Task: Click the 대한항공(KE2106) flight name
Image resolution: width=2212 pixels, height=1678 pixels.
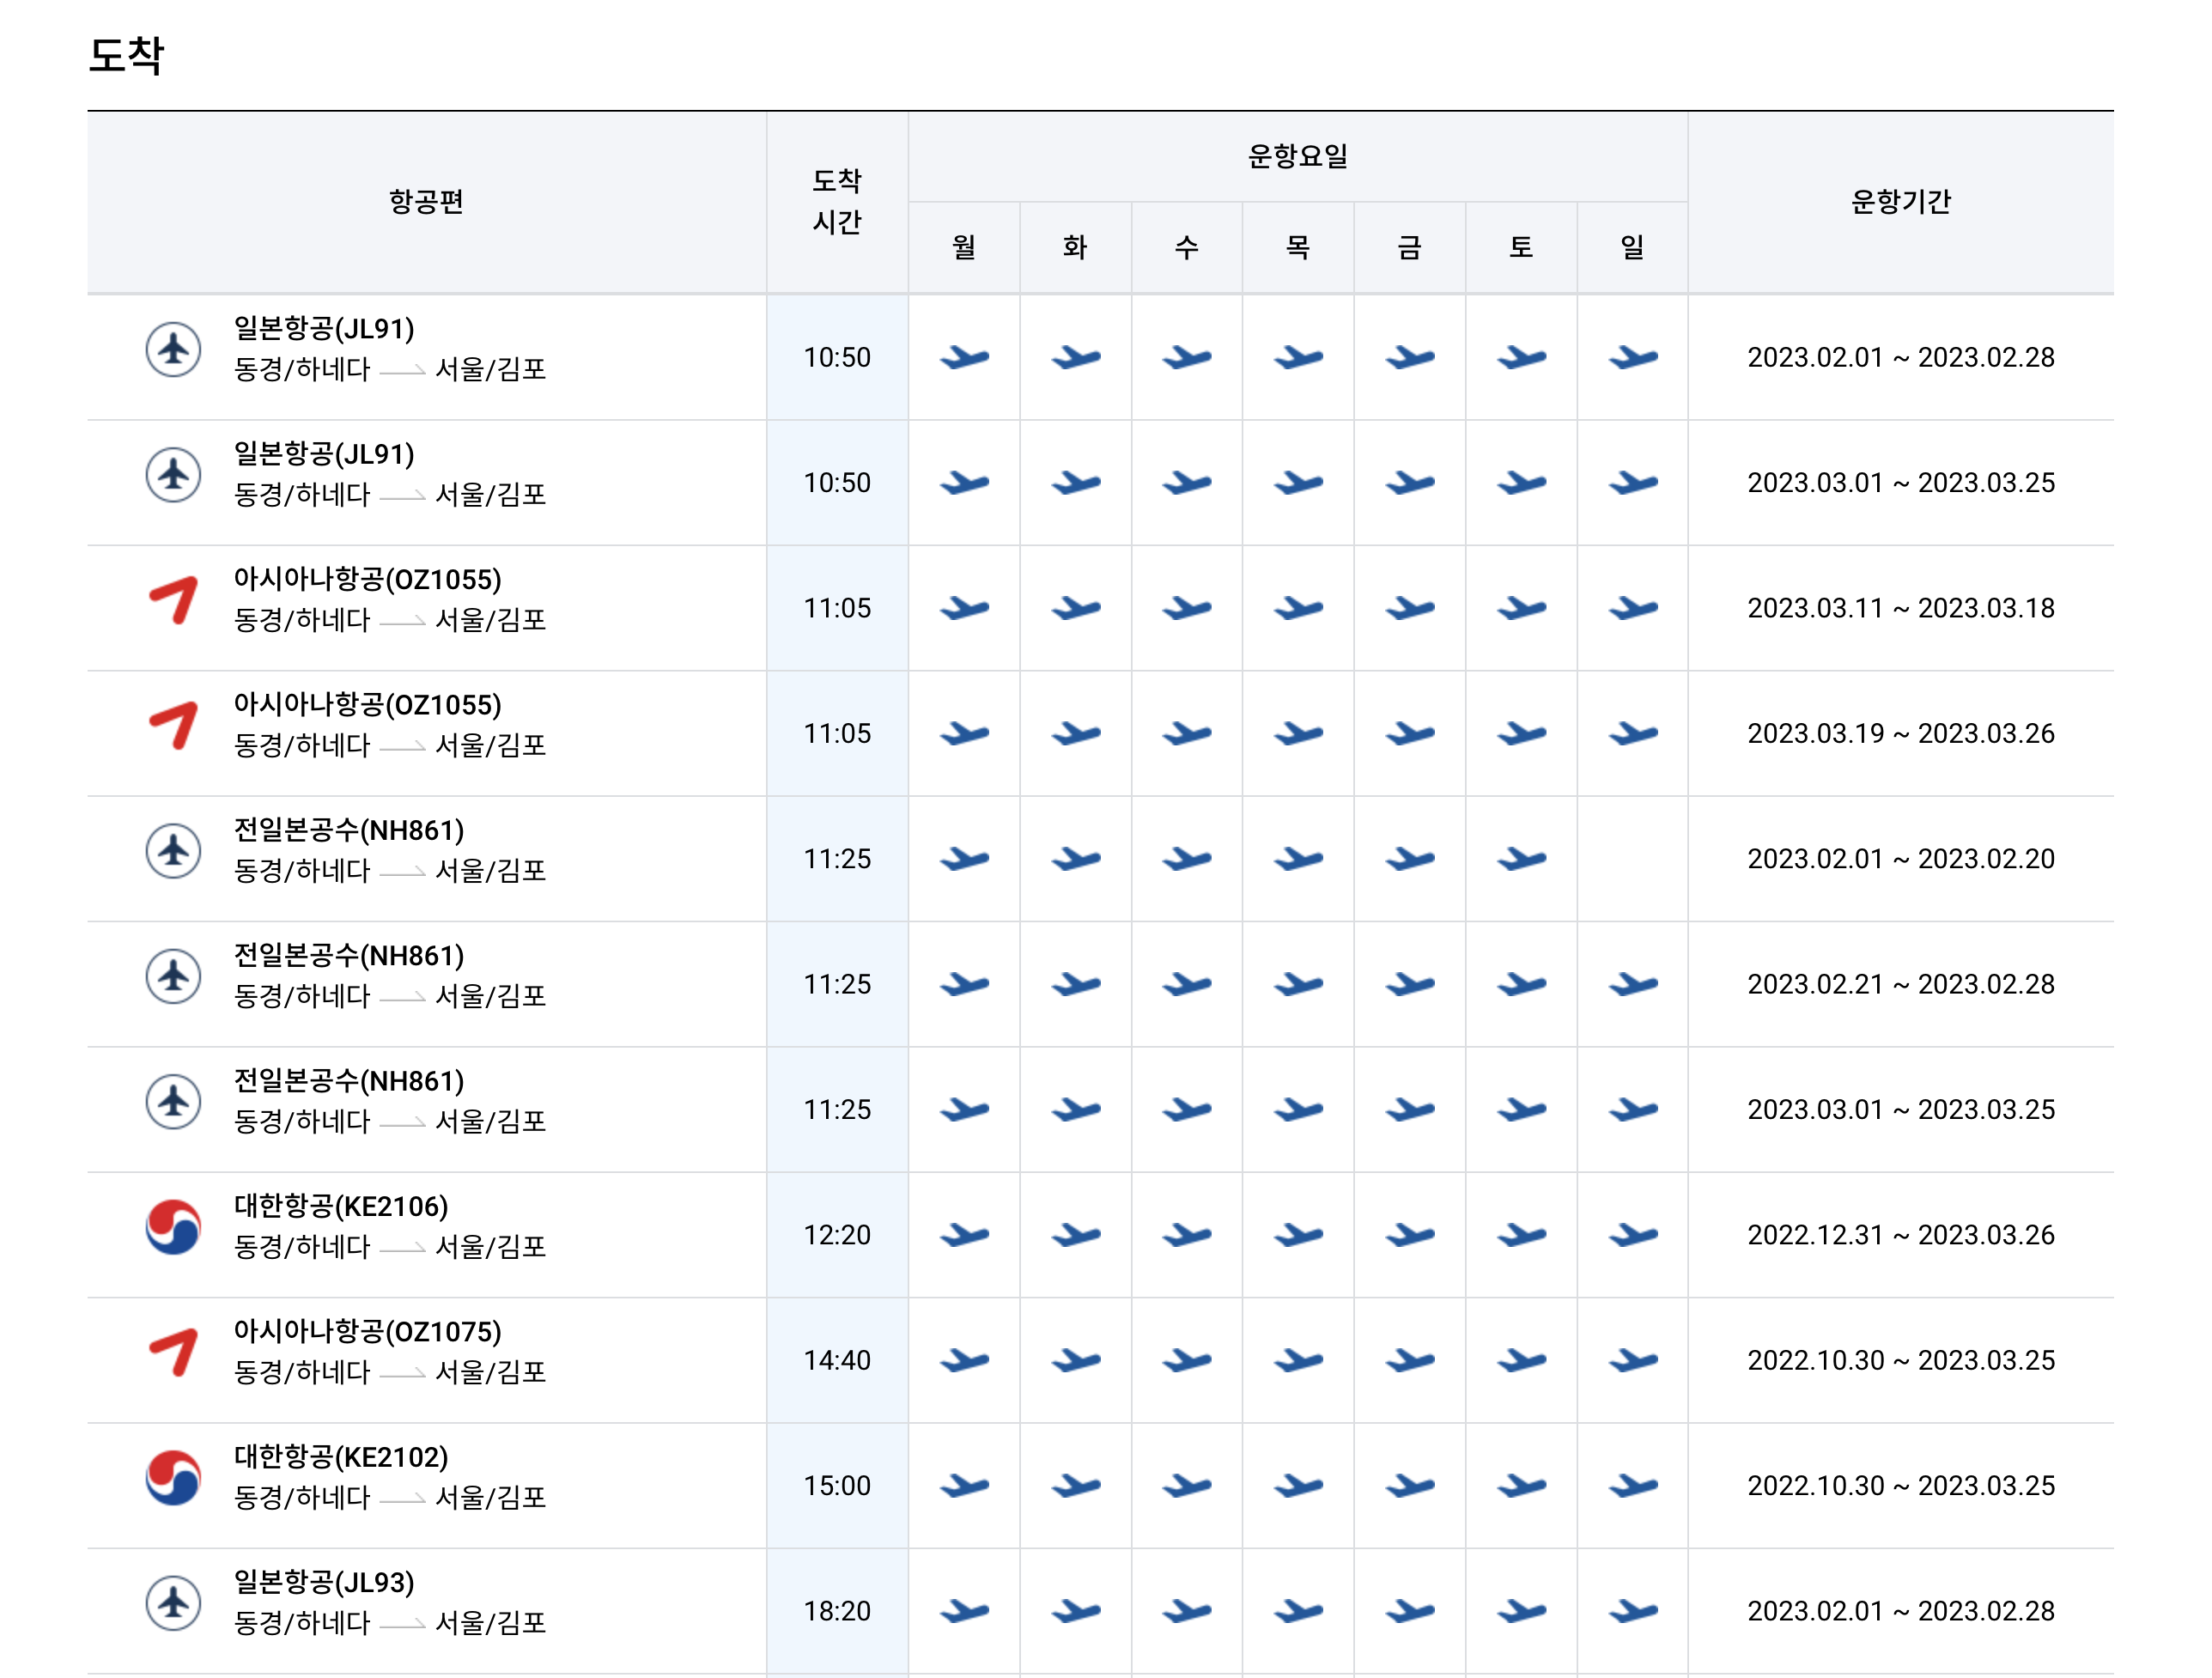Action: pyautogui.click(x=341, y=1206)
